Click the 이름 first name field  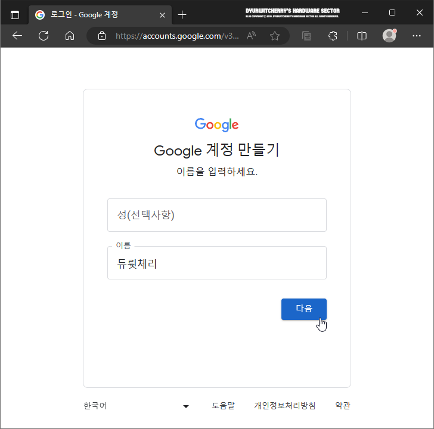217,263
